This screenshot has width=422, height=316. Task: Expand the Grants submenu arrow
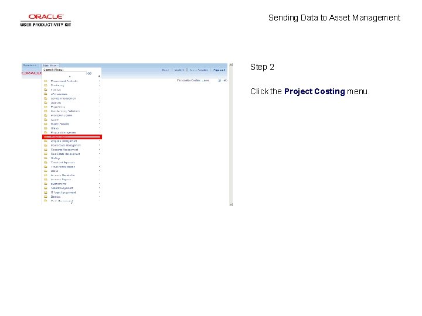[x=99, y=128]
